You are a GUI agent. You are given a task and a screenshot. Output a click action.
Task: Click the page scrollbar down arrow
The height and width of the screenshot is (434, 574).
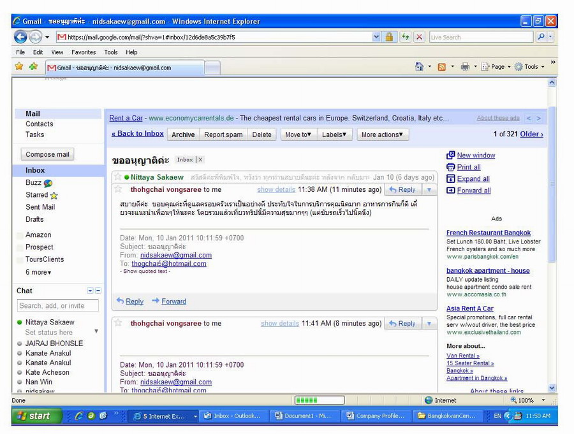tap(552, 388)
